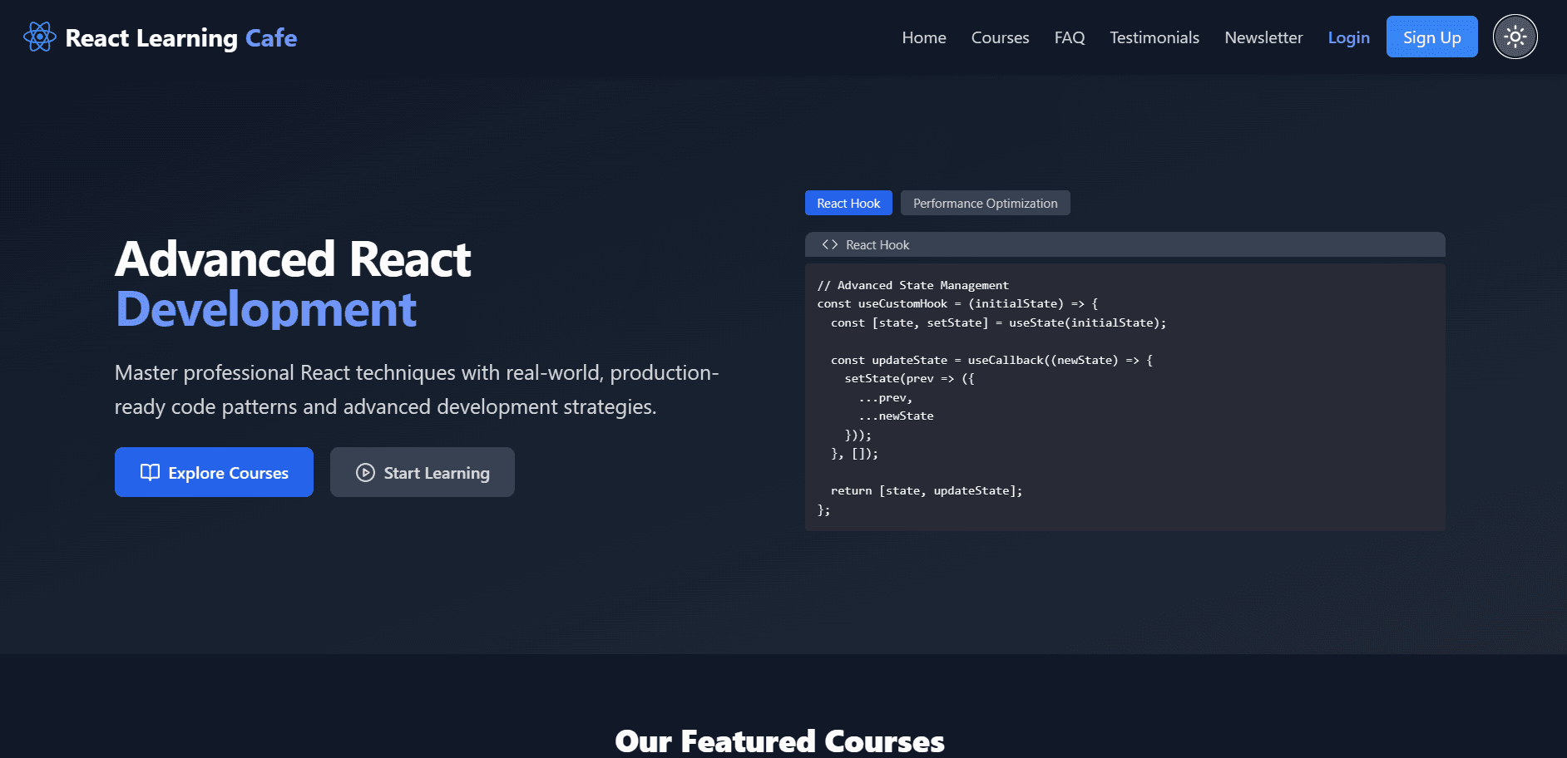
Task: Click the play circle icon on Start Learning
Action: [365, 472]
